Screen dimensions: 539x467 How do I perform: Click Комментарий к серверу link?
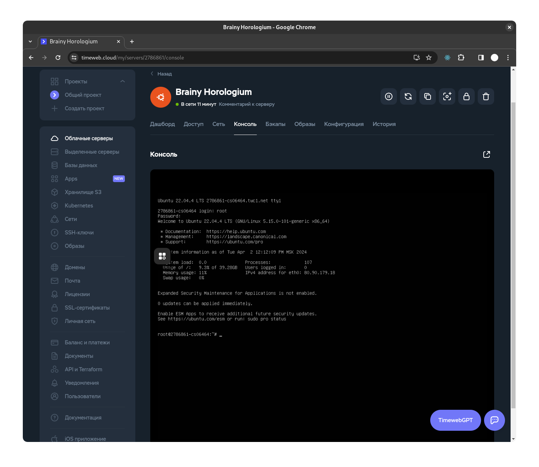247,104
